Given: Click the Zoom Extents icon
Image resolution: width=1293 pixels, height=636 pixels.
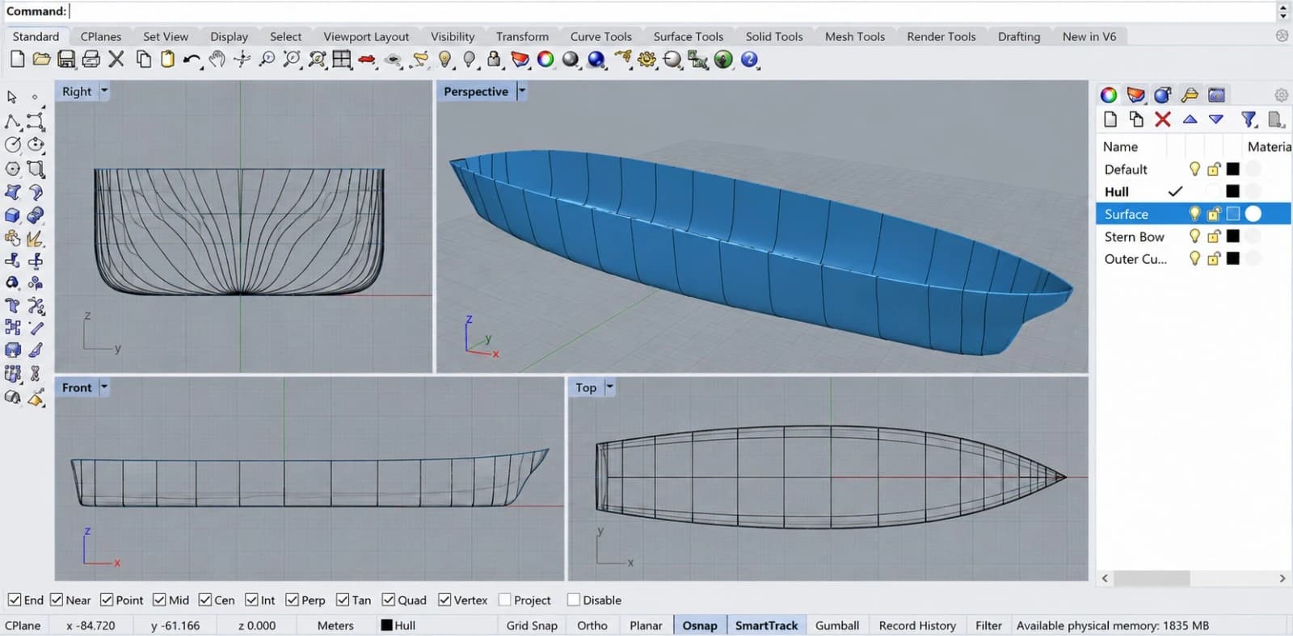Looking at the screenshot, I should tap(292, 59).
